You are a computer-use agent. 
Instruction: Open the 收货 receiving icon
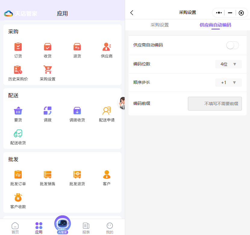[48, 47]
